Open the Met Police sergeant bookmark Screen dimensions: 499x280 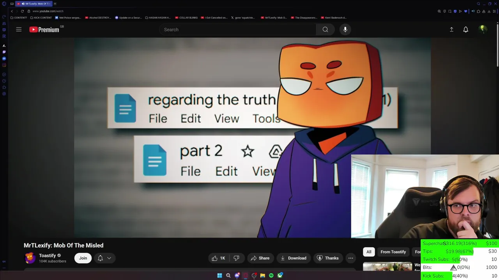[x=69, y=17]
